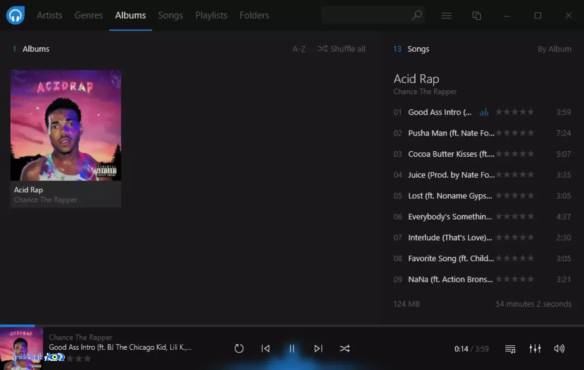This screenshot has height=370, width=584.
Task: Rate Good Ass Intro with stars
Action: (515, 112)
